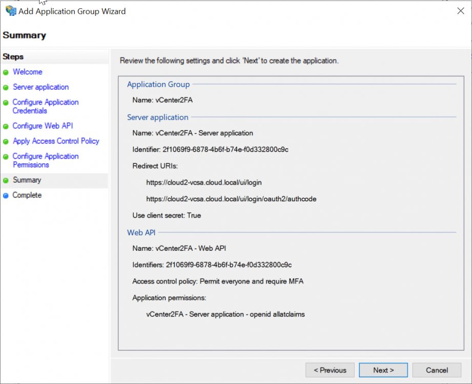
Task: Click the green dot beside Welcome step
Action: click(6, 73)
